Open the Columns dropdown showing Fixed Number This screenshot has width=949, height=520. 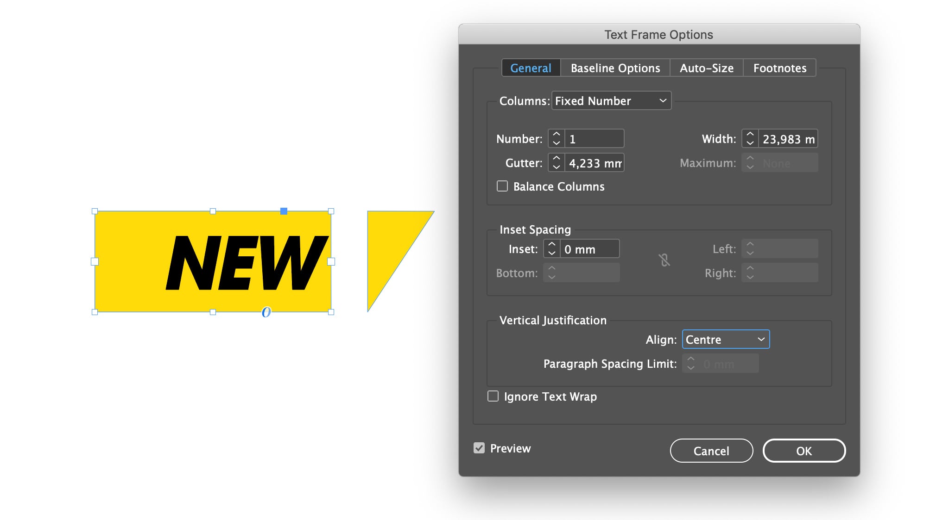(611, 100)
